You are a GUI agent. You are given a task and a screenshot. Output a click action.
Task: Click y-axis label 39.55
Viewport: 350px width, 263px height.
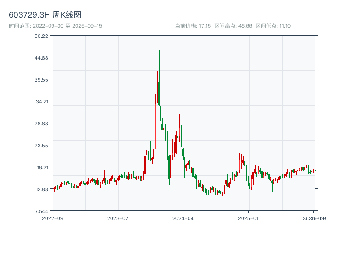coord(41,80)
